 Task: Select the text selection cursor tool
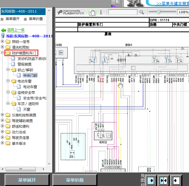(101, 12)
